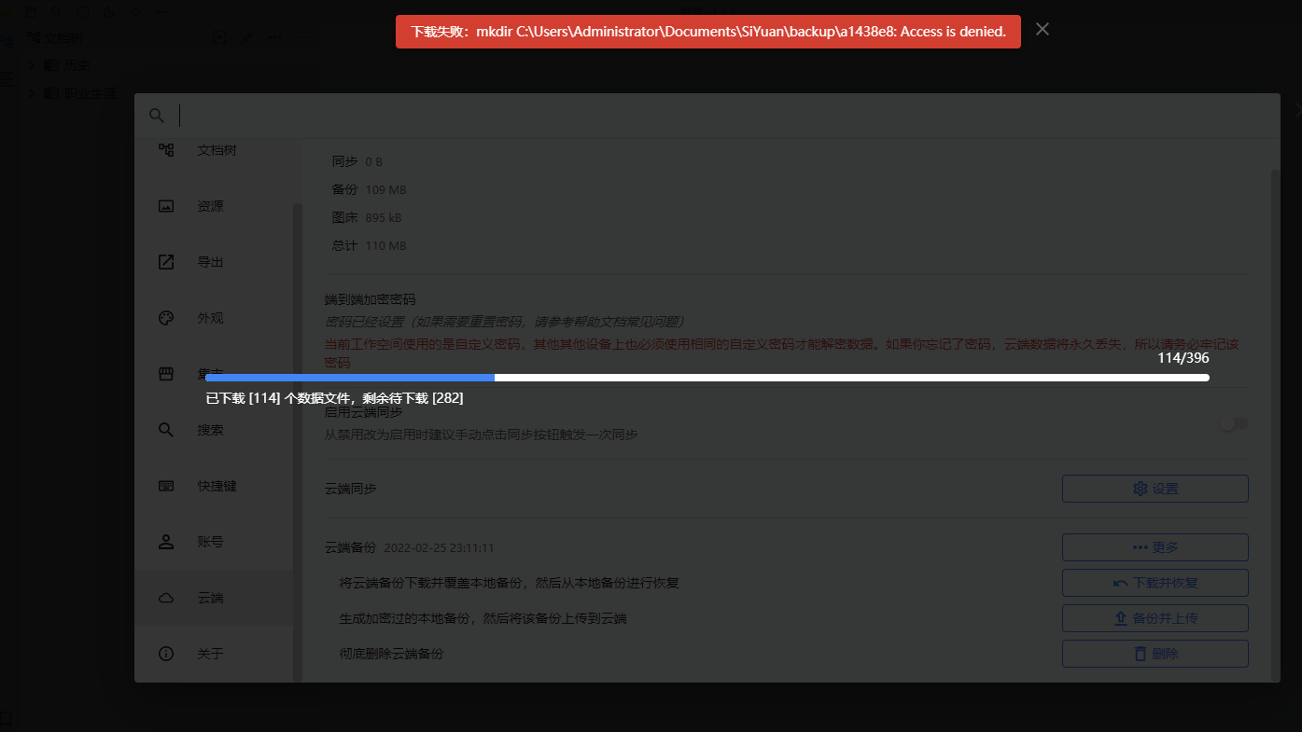Click the 更多 button for cloud backup
Screen dimensions: 1302x732
coord(1155,547)
